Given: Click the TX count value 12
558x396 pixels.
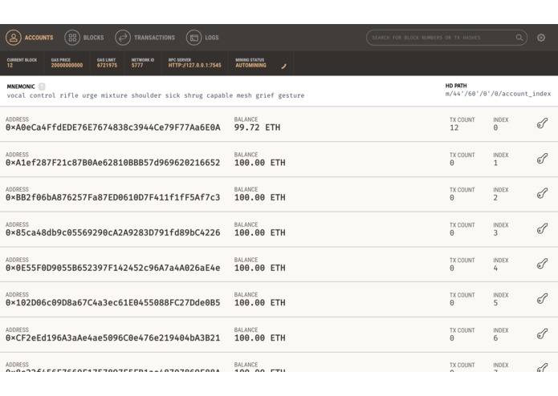Looking at the screenshot, I should coord(454,127).
